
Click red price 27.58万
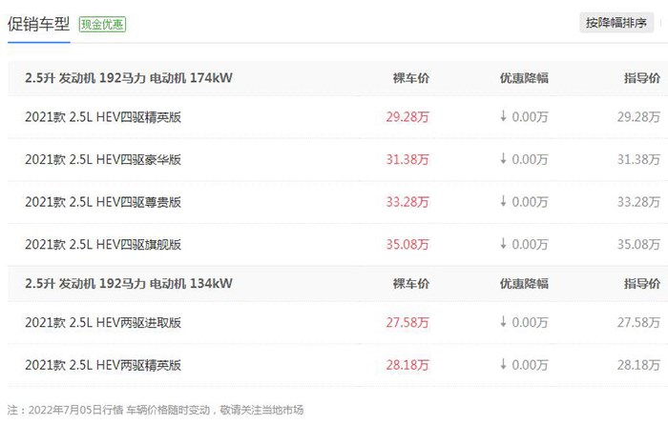click(407, 322)
